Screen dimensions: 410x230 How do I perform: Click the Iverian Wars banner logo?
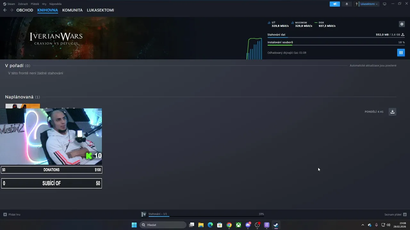point(56,39)
